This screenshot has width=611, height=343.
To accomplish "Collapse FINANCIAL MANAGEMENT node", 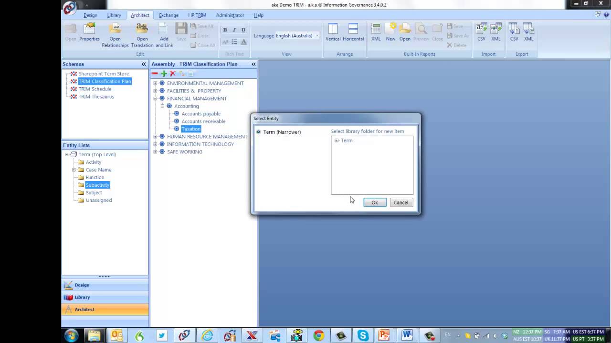I will click(x=155, y=99).
